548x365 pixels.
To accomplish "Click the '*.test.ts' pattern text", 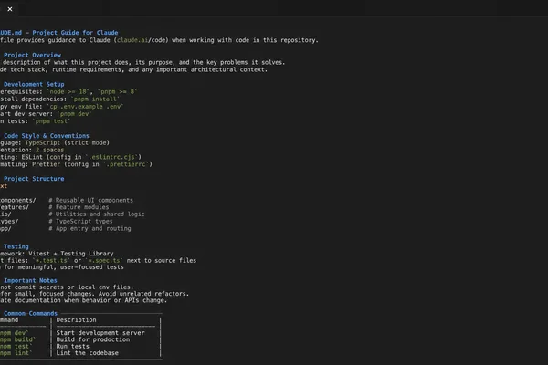I will (51, 261).
